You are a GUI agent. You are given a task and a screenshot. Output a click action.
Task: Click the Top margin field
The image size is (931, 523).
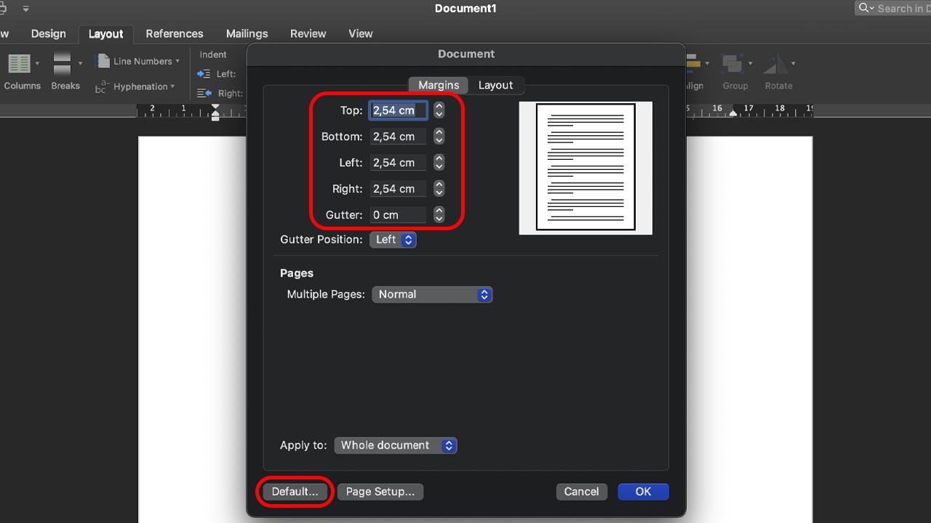pos(399,110)
